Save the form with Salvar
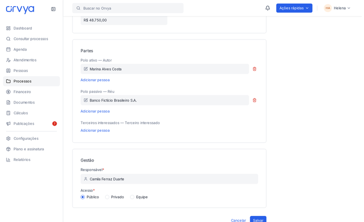This screenshot has width=364, height=222. click(x=258, y=219)
